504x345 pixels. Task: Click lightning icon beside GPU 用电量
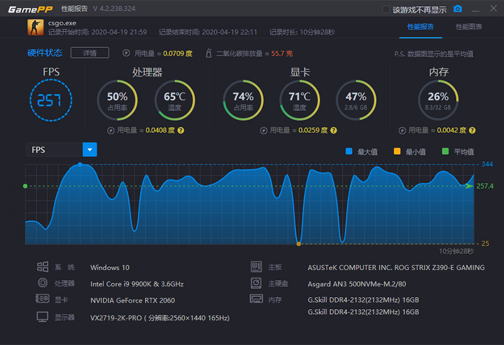263,130
